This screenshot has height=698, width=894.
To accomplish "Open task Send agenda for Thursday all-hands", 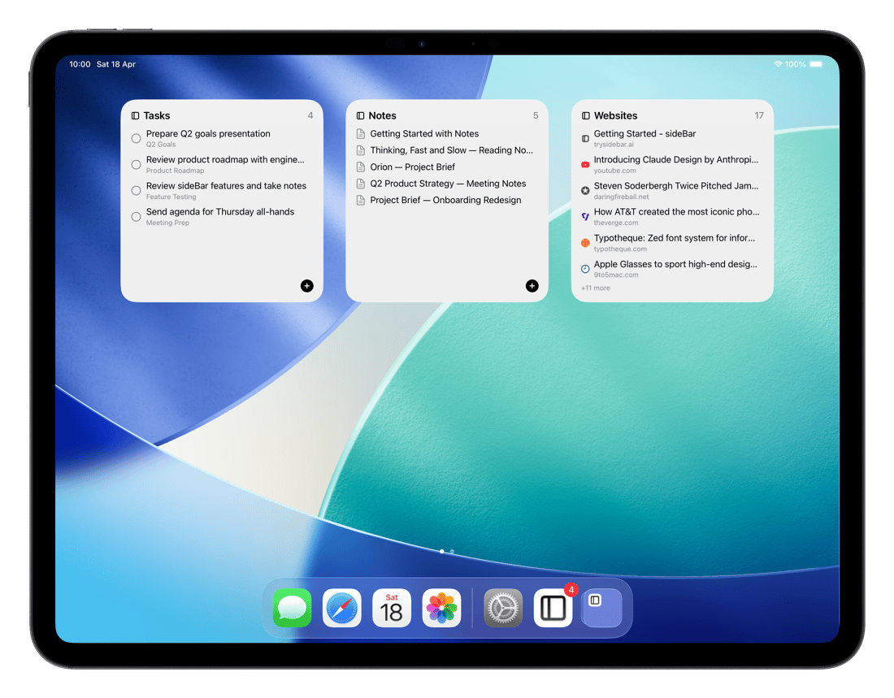I will tap(220, 211).
